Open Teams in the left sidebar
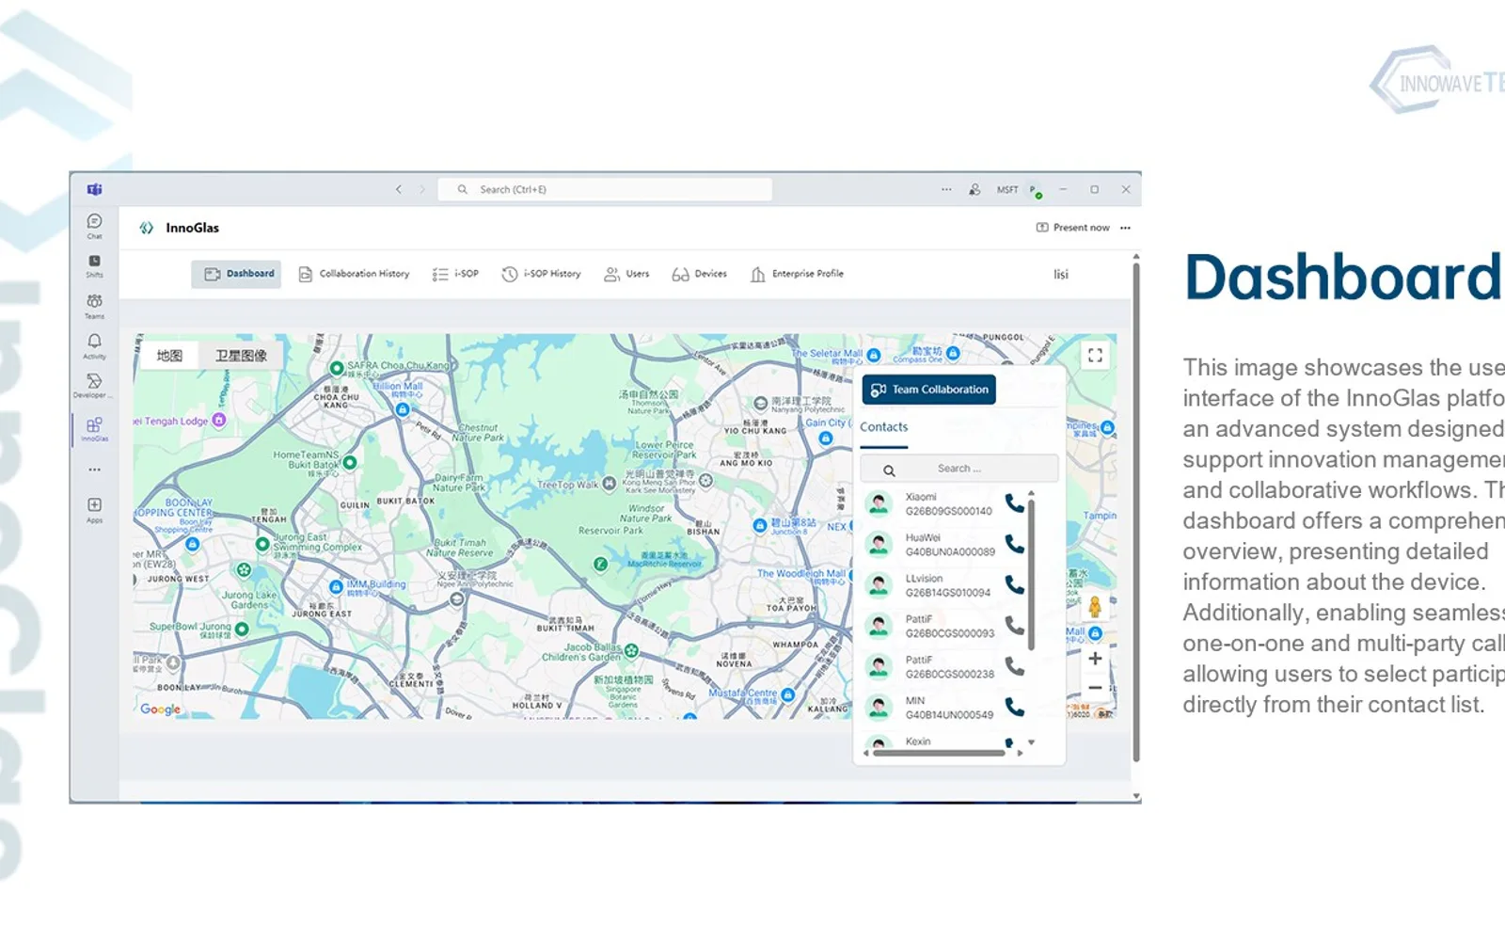 94,307
